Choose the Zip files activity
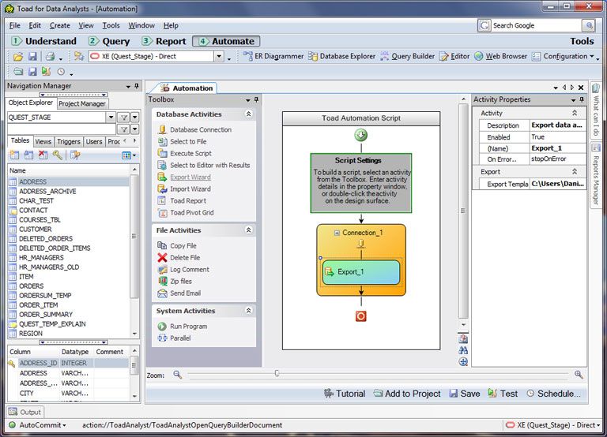The image size is (607, 437). pyautogui.click(x=175, y=282)
